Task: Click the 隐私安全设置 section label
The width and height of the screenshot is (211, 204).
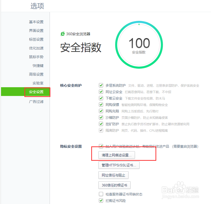Action: click(x=71, y=146)
